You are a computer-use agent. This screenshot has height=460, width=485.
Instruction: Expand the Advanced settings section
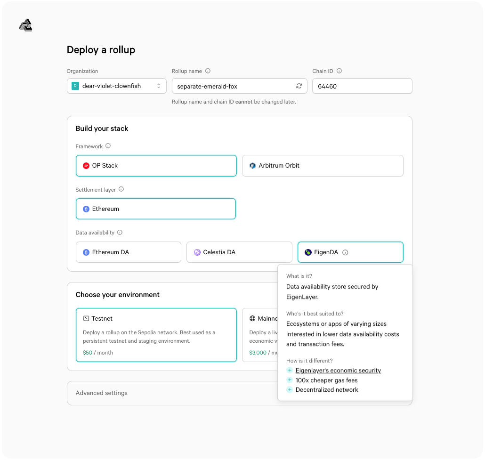coord(172,393)
